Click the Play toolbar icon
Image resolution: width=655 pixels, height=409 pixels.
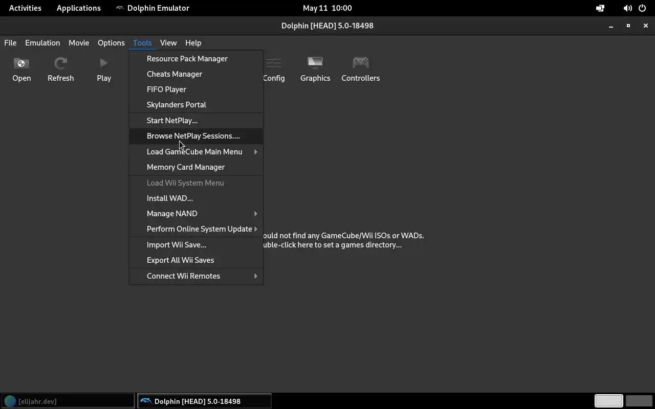(x=104, y=69)
